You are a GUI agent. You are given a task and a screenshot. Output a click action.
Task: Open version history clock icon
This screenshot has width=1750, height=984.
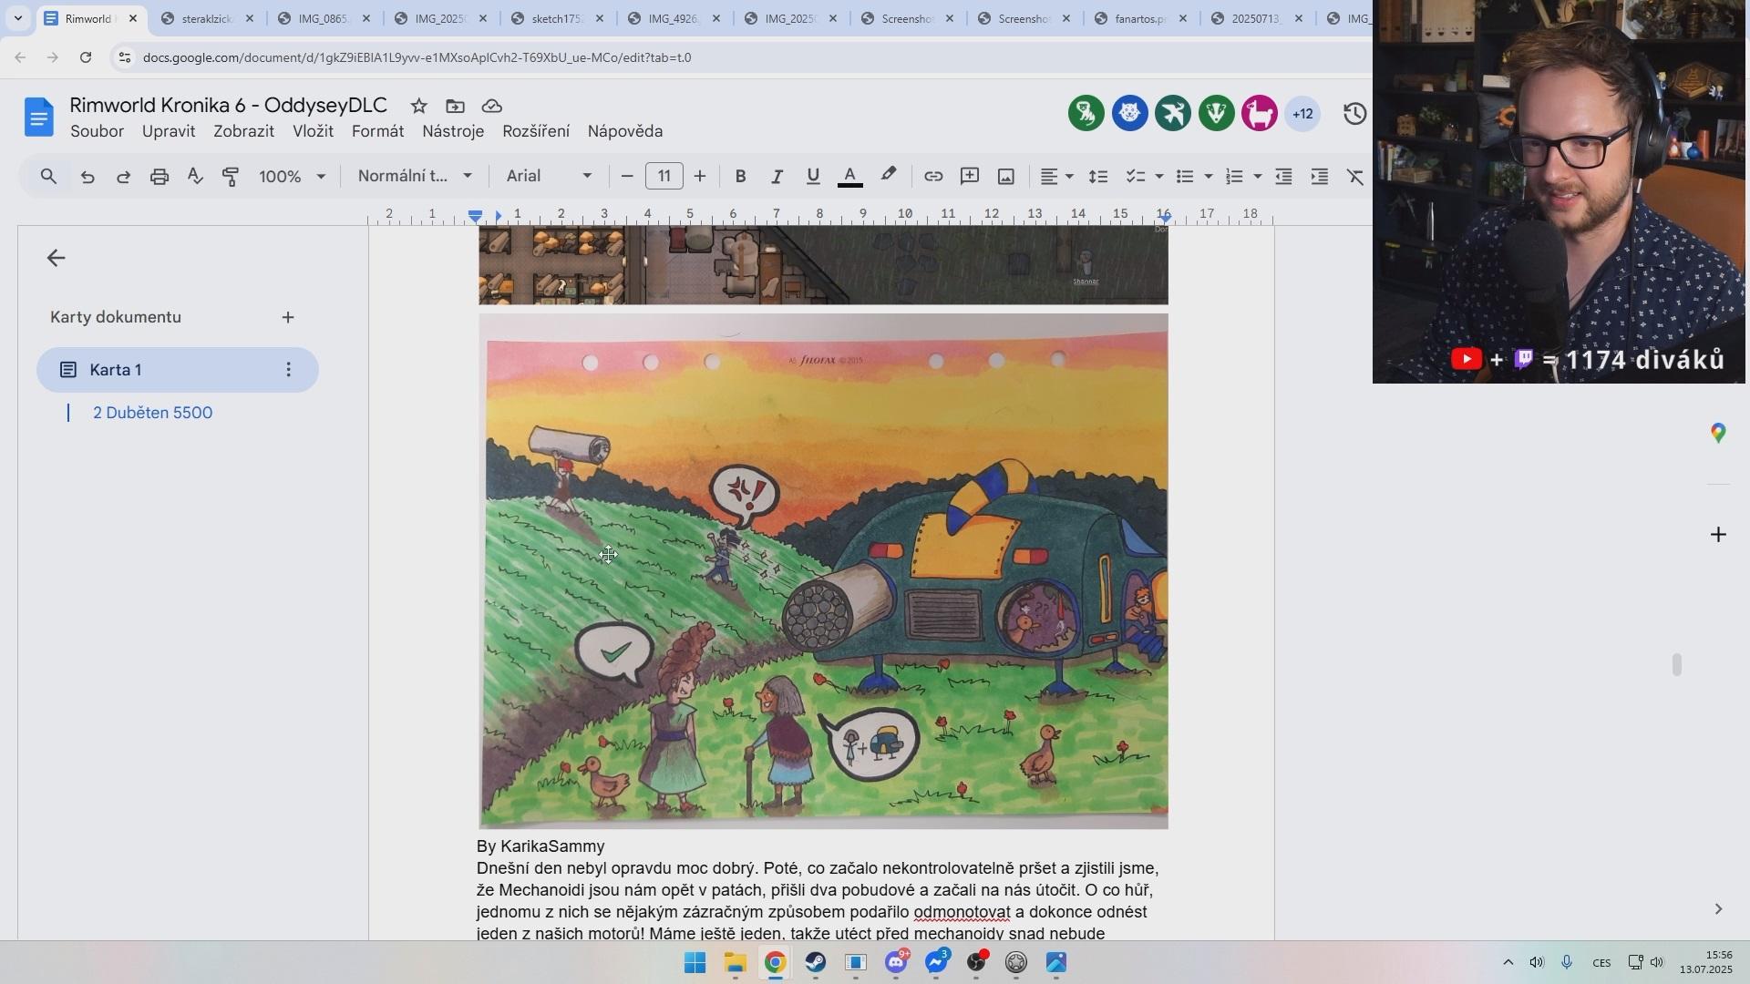pyautogui.click(x=1354, y=114)
